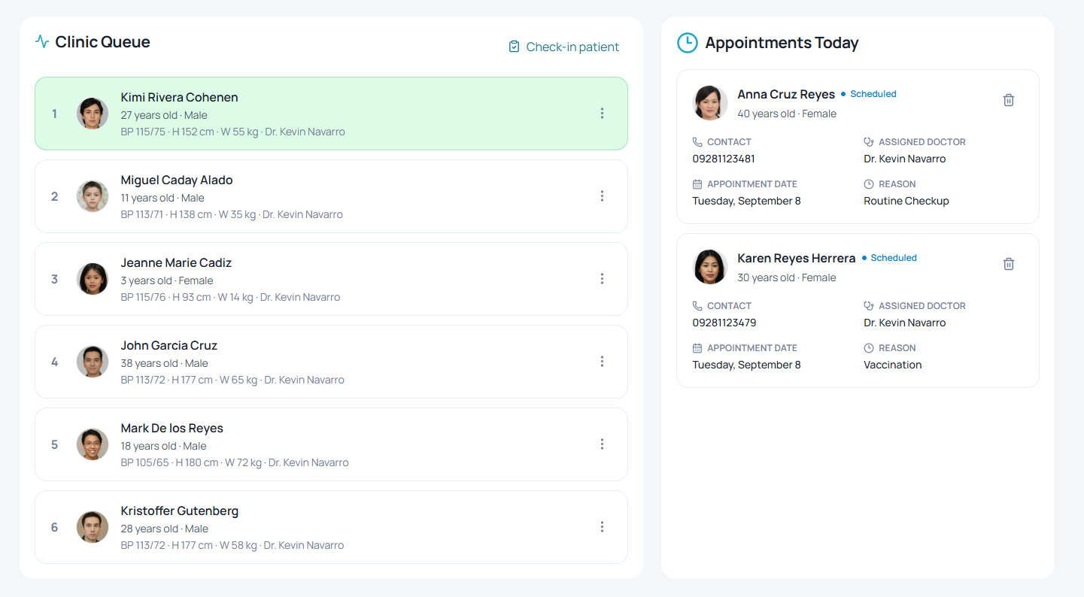
Task: Open options menu for Mark De los Reyes
Action: coord(602,444)
